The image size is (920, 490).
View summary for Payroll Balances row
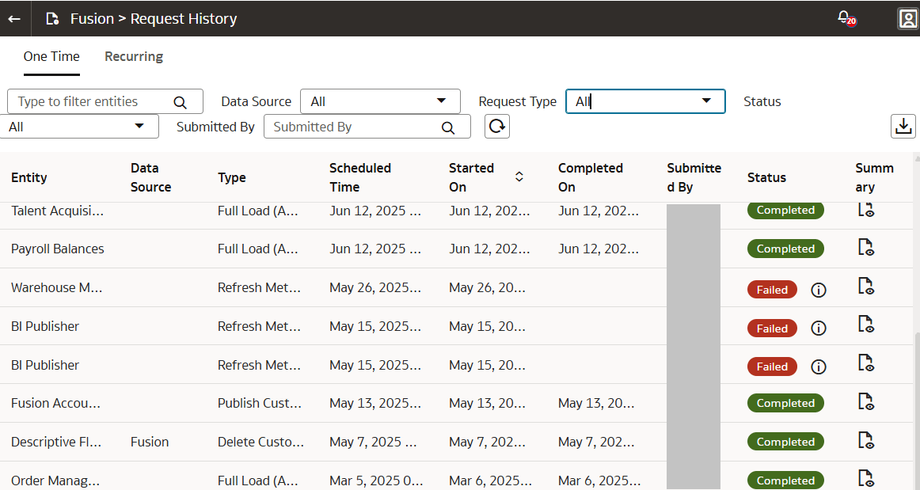coord(866,248)
